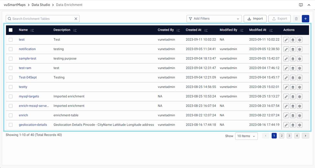Toggle the select-all header checkbox

coord(11,30)
